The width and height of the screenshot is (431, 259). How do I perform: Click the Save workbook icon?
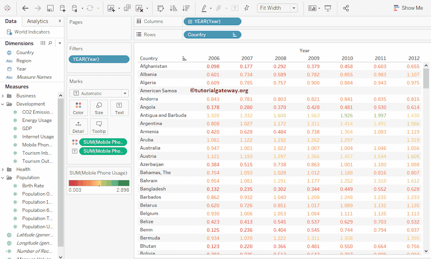tap(50, 8)
